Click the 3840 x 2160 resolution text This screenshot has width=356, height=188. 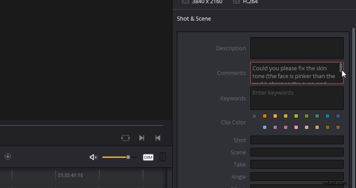[207, 2]
